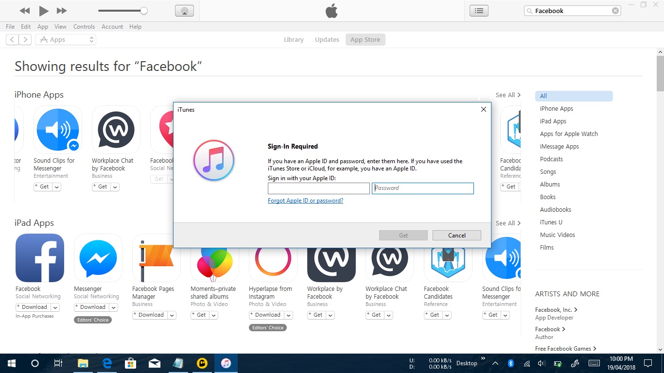Screen dimensions: 664x373
Task: Open the Hyperlapse from Instagram app icon
Action: coord(273,265)
